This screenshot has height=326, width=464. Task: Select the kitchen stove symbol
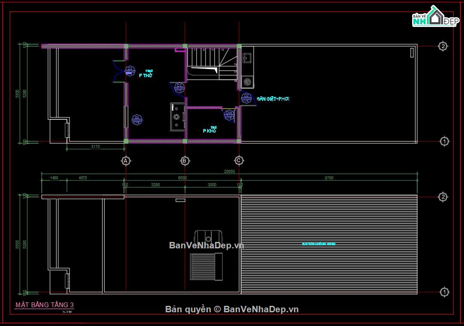pos(177,117)
